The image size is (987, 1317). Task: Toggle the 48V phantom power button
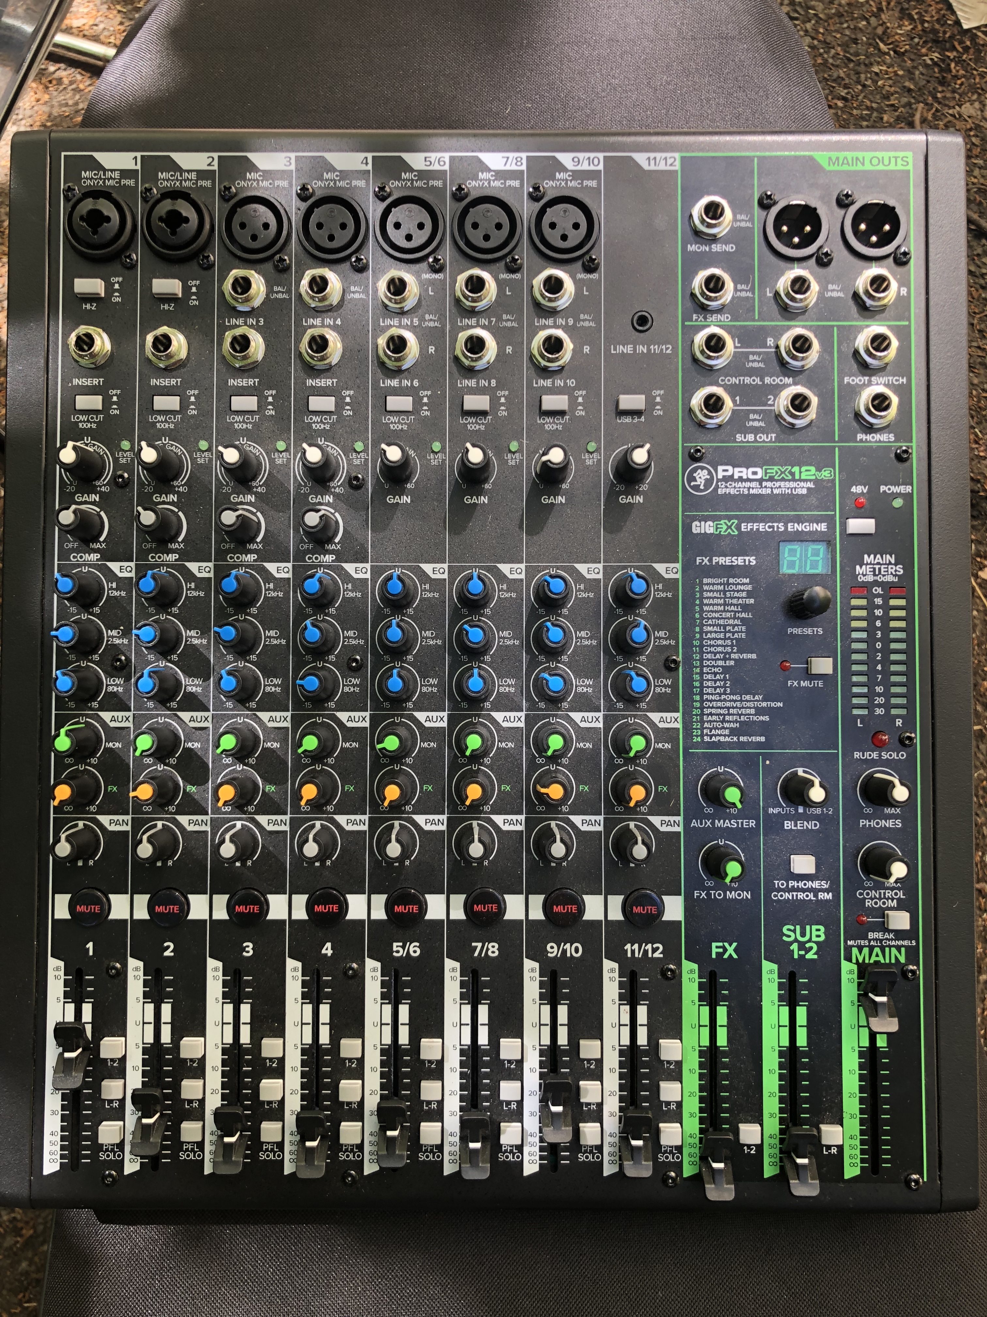pos(860,526)
